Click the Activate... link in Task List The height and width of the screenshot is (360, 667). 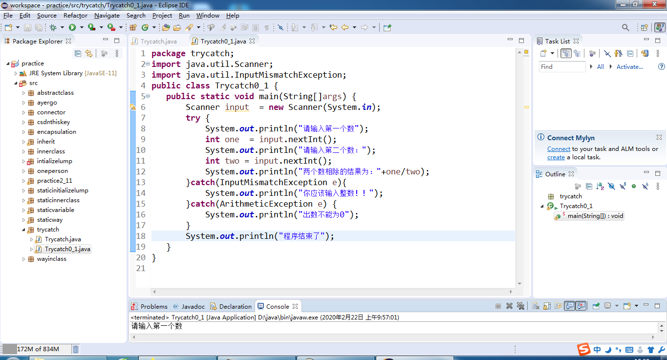(x=629, y=66)
